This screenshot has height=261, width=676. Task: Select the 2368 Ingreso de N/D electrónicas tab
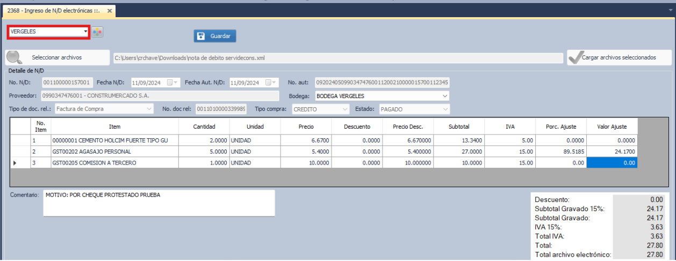coord(53,11)
